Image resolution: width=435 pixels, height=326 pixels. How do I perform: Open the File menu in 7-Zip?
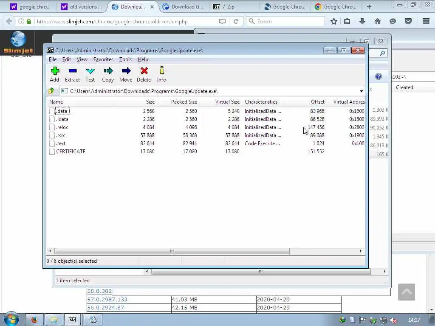[52, 59]
